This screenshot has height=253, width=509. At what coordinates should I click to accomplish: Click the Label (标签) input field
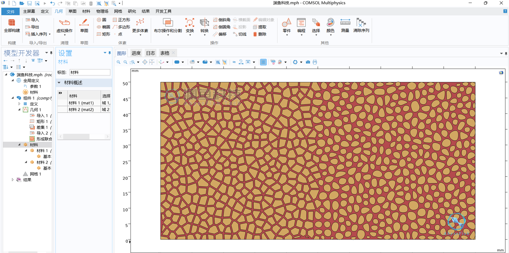[x=90, y=72]
